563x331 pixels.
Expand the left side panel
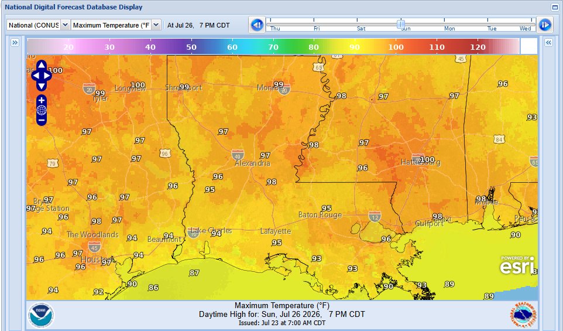[x=15, y=43]
